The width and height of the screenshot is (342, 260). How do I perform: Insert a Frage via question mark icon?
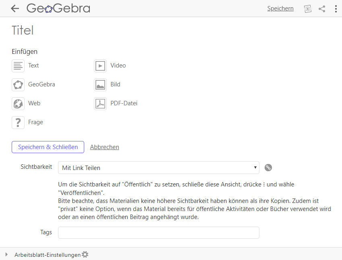18,123
